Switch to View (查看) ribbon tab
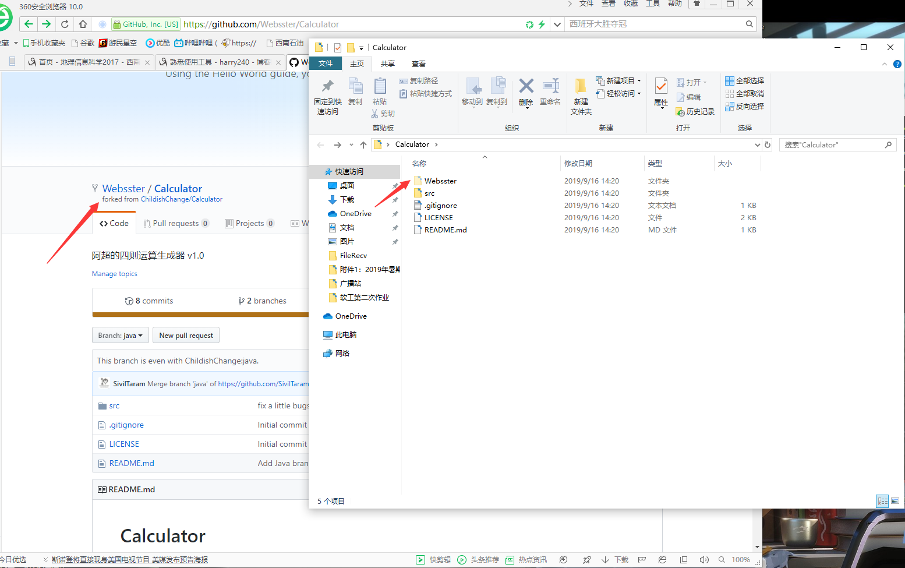The image size is (905, 568). (419, 64)
